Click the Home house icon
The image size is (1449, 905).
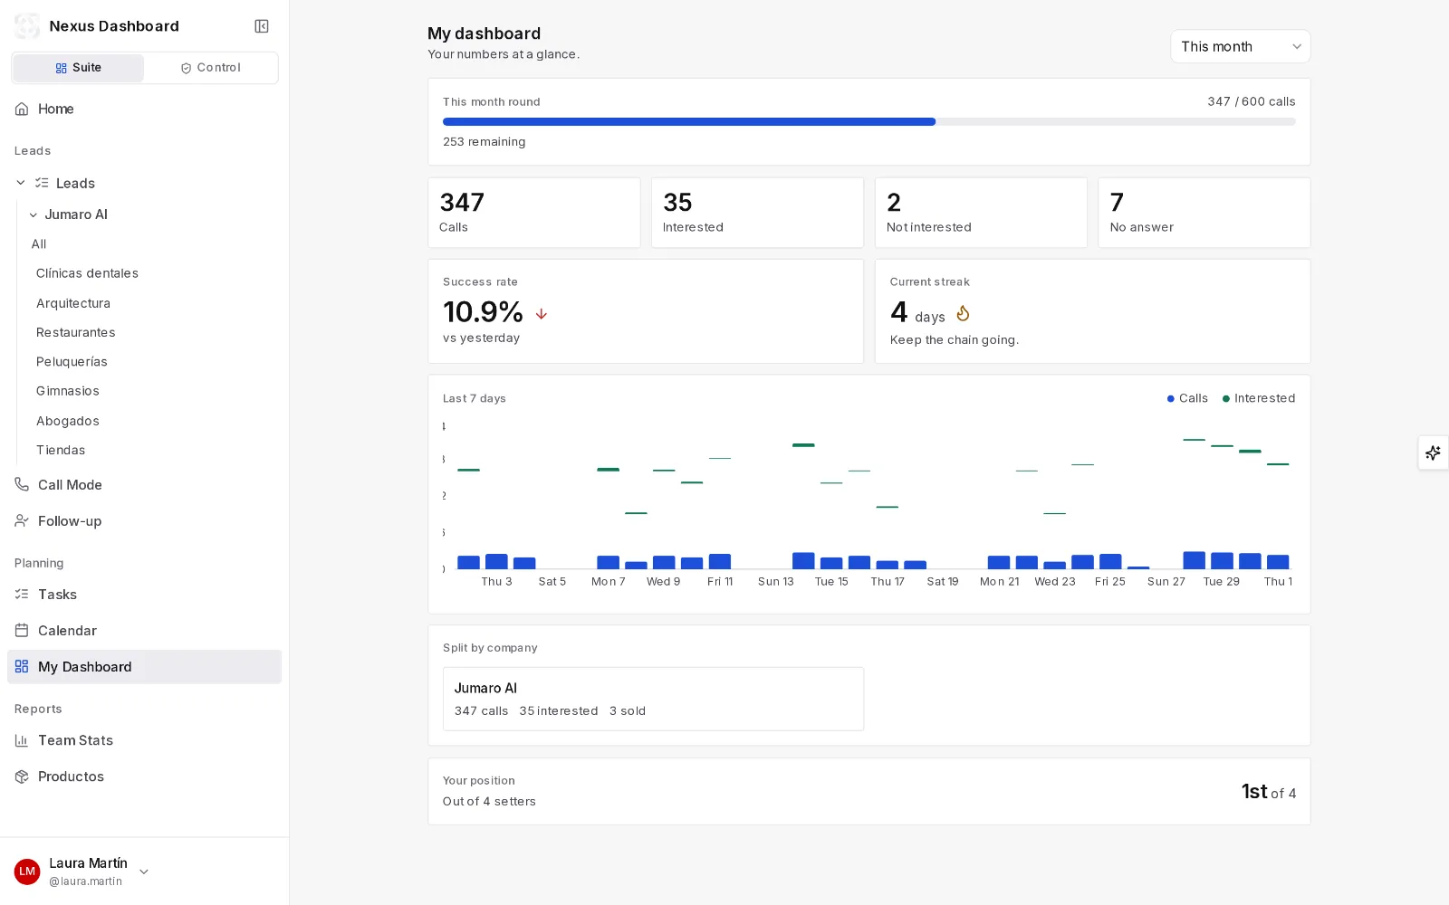tap(22, 109)
